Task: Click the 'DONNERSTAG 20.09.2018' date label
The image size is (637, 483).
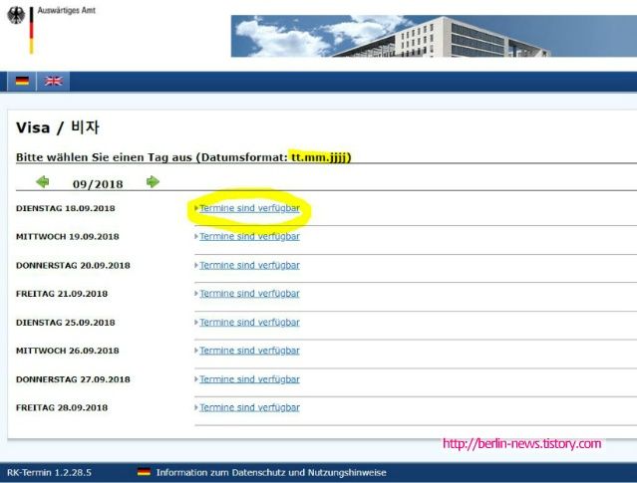Action: (x=73, y=266)
